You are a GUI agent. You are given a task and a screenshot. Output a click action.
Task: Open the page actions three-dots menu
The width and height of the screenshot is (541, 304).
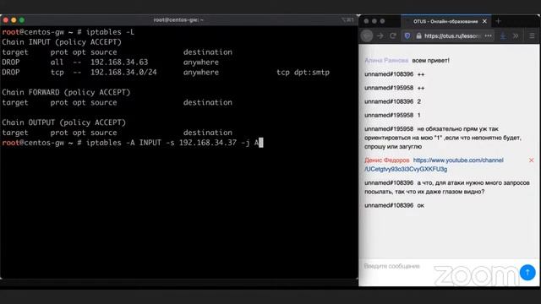coord(489,35)
